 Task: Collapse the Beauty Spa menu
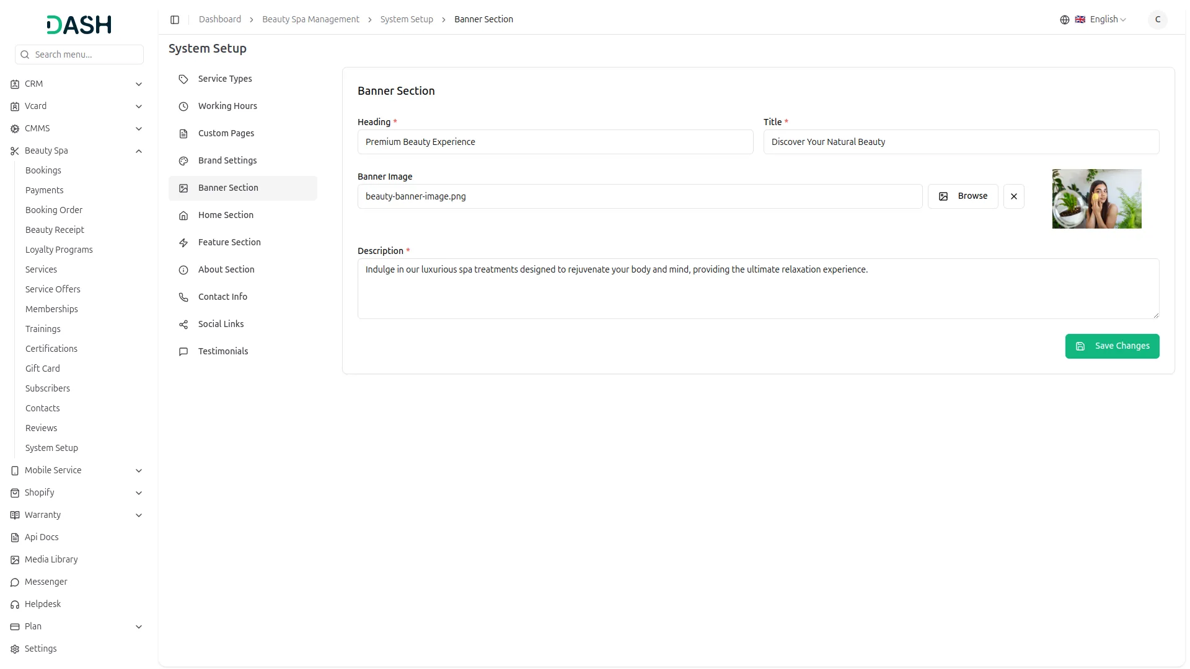pos(139,151)
